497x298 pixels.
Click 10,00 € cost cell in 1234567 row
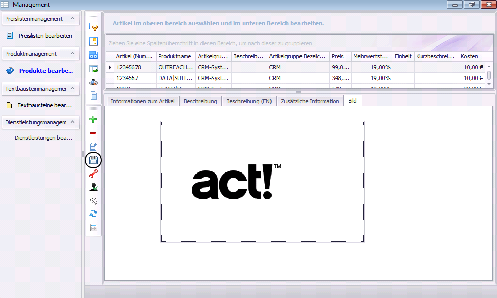[472, 78]
